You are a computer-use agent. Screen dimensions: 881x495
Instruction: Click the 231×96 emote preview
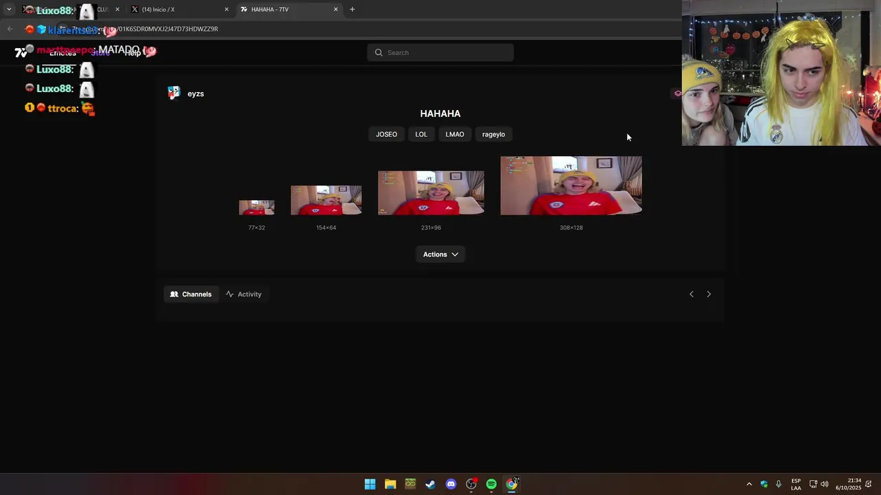coord(431,193)
